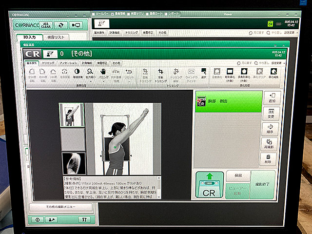This screenshot has width=312, height=234.
Task: Select rectangular blackening (outer) tool
Action: pos(230,71)
